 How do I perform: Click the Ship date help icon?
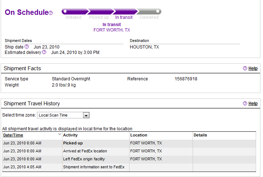coord(26,47)
